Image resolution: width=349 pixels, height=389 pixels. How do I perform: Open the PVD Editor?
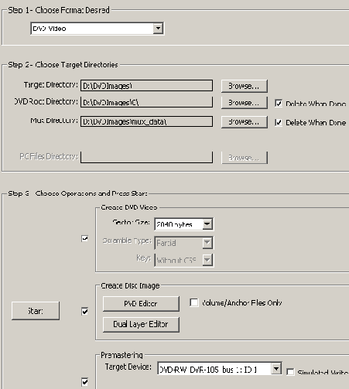coord(141,304)
